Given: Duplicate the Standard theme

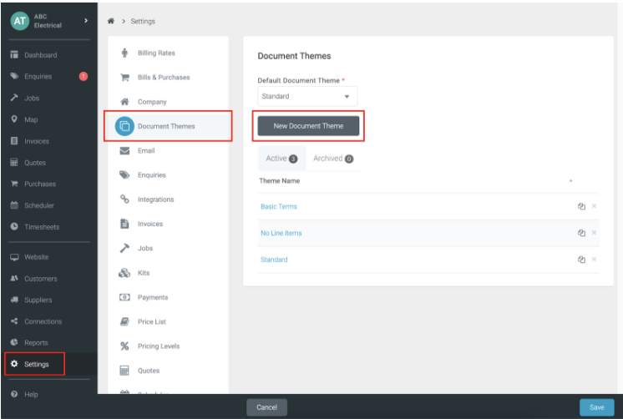Looking at the screenshot, I should point(581,260).
